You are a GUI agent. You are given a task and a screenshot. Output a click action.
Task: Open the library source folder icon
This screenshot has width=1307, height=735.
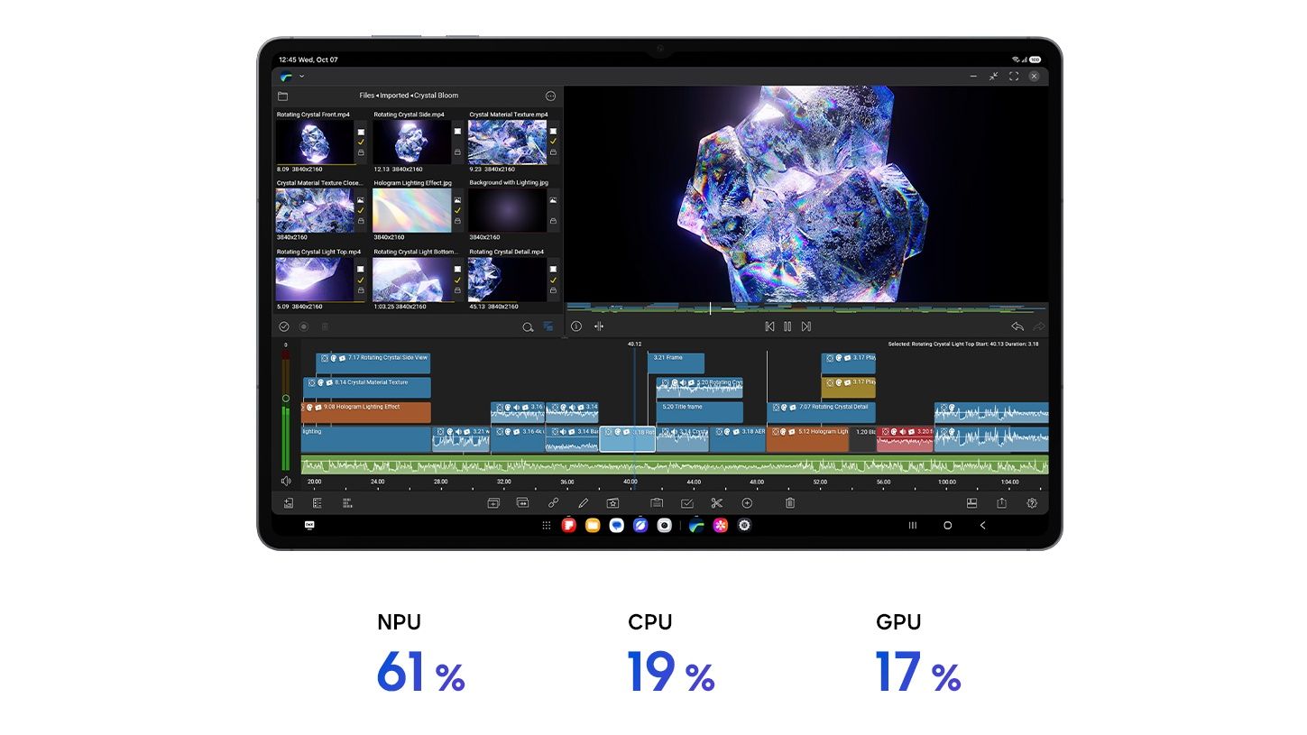point(282,96)
